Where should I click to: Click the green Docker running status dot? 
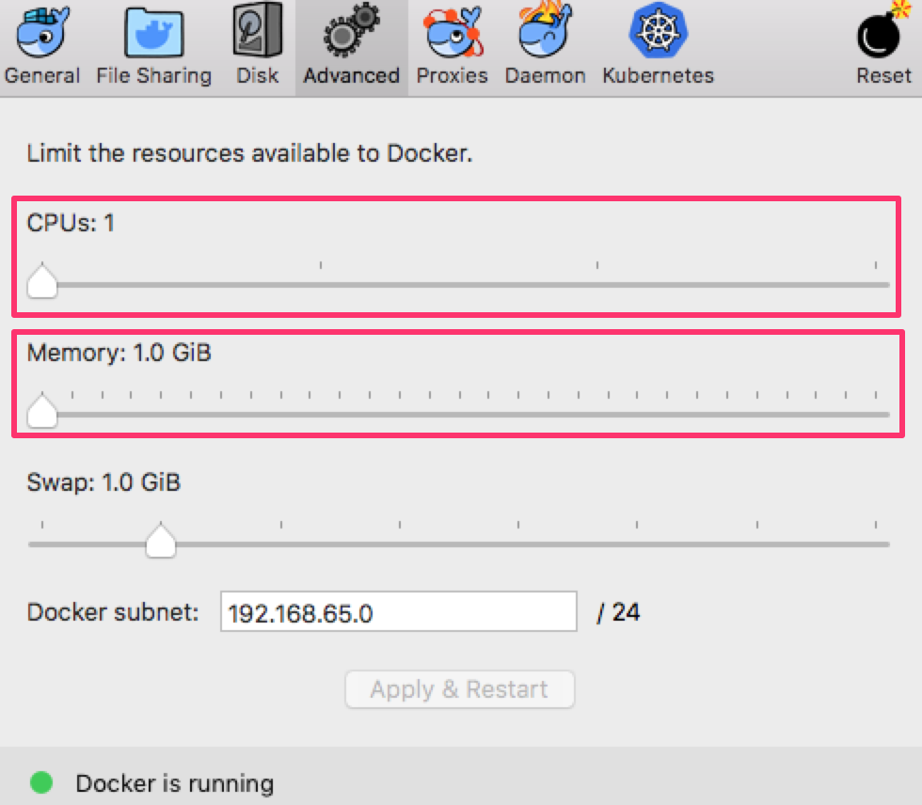click(41, 782)
